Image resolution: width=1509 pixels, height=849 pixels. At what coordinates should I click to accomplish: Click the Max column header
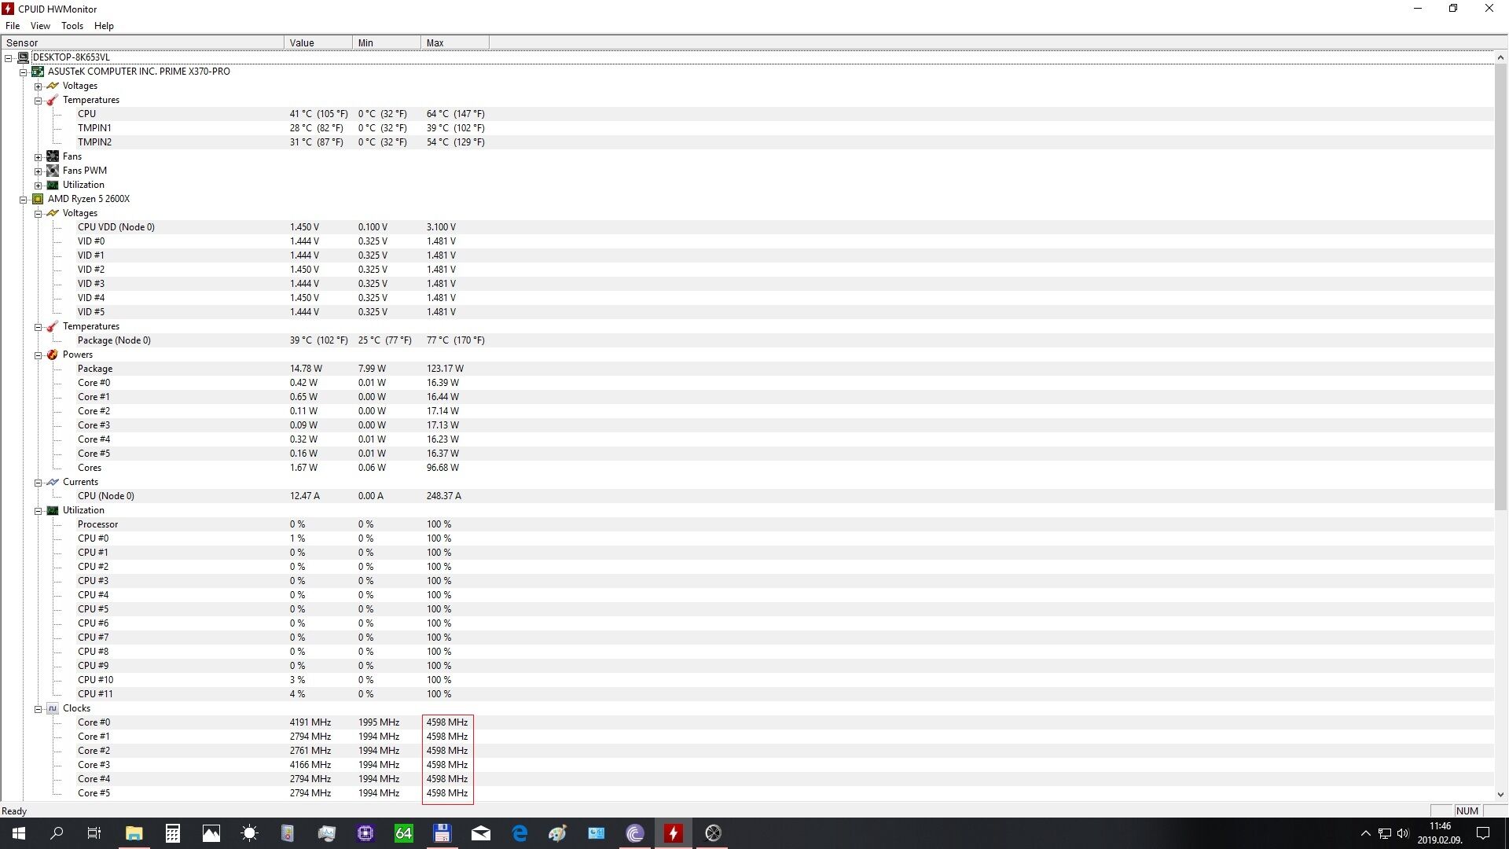(455, 42)
